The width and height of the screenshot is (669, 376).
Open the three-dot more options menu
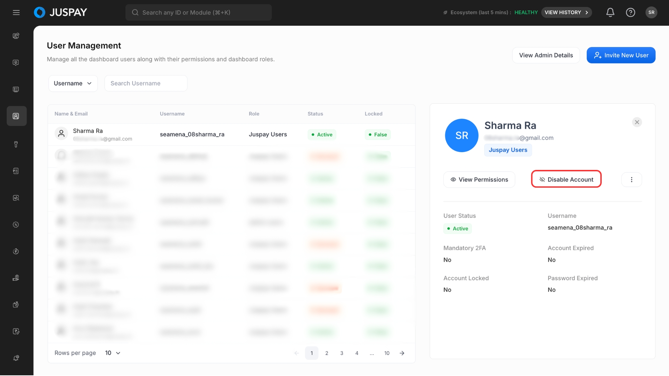pyautogui.click(x=631, y=180)
